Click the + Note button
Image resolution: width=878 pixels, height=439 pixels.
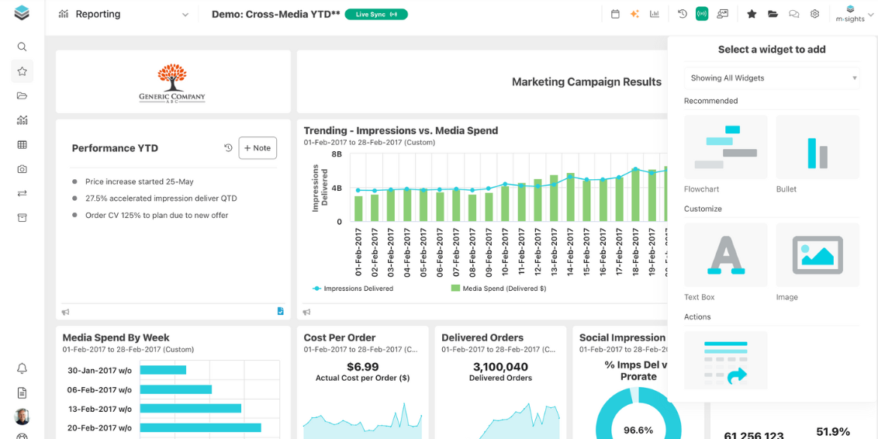pyautogui.click(x=258, y=148)
